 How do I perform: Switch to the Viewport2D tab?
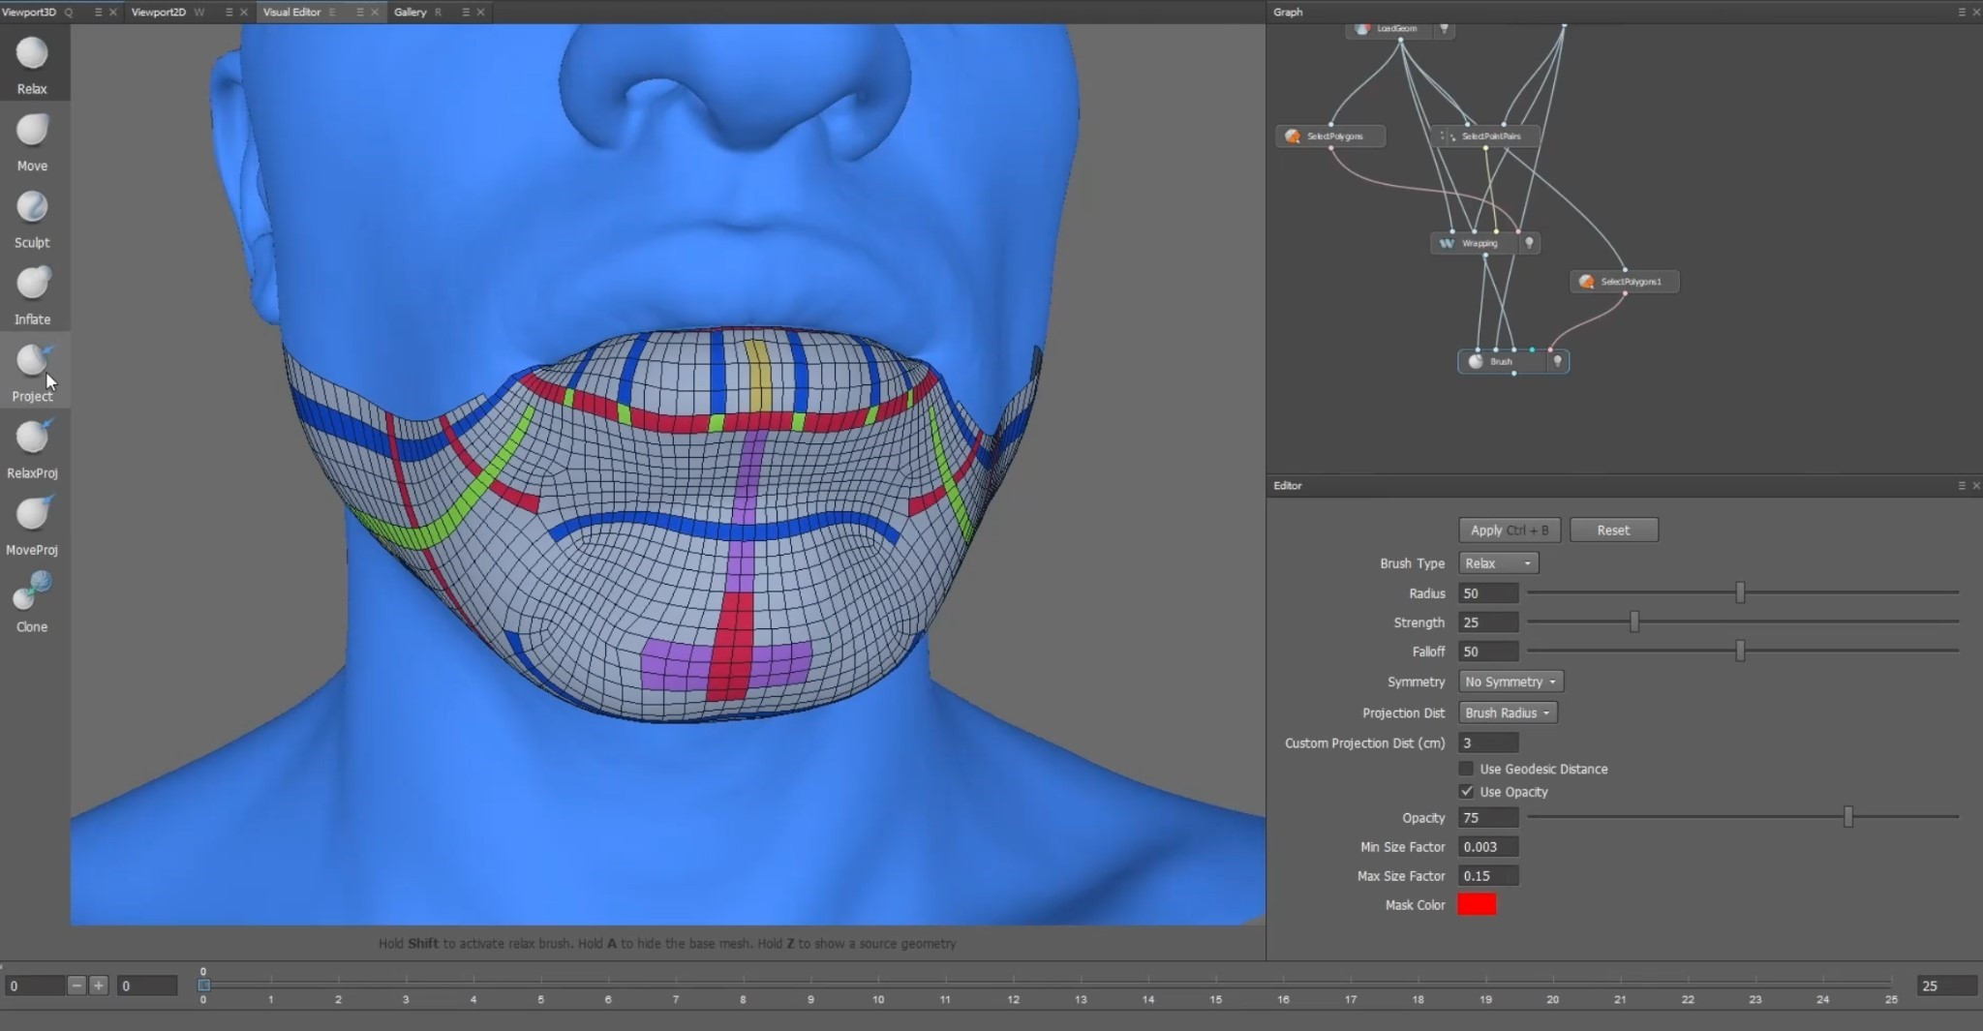(159, 13)
